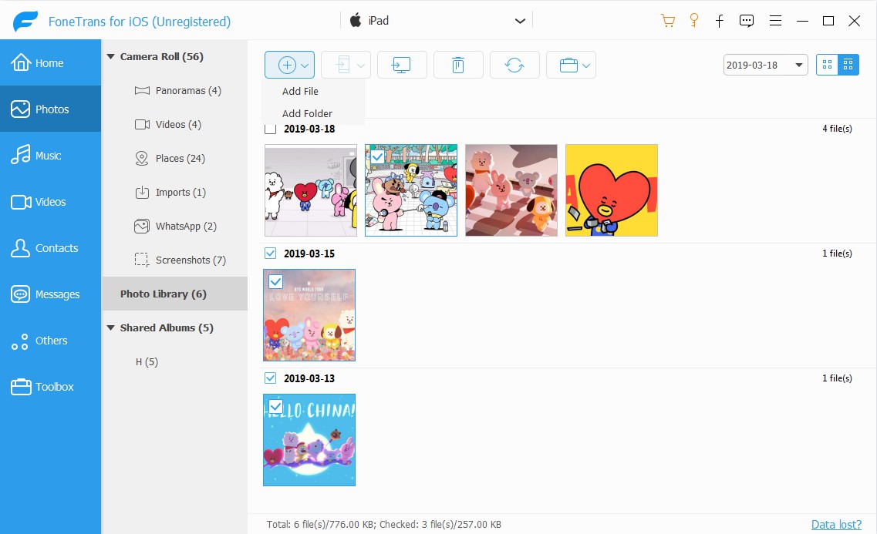Open Export to device dropdown arrow
Image resolution: width=877 pixels, height=534 pixels.
361,66
